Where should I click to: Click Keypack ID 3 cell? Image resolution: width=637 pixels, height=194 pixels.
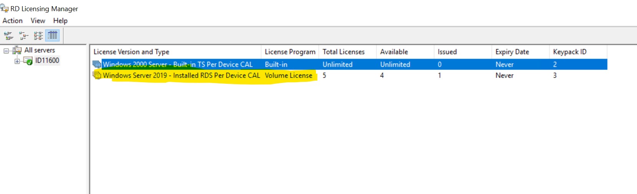(555, 75)
